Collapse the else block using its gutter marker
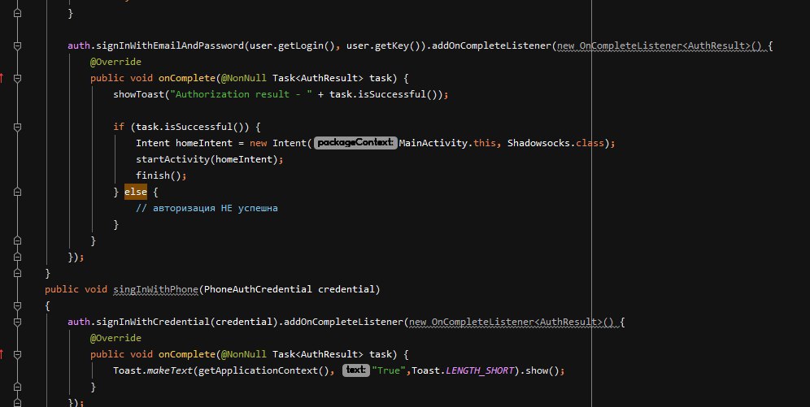This screenshot has height=407, width=810. tap(17, 192)
